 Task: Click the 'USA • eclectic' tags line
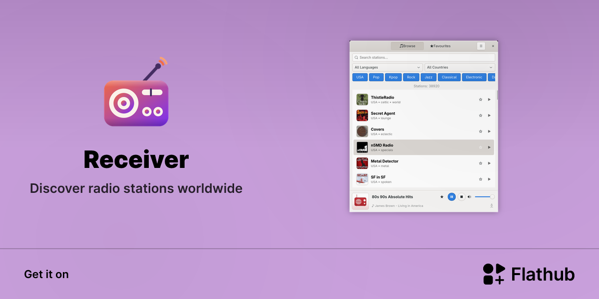[382, 134]
